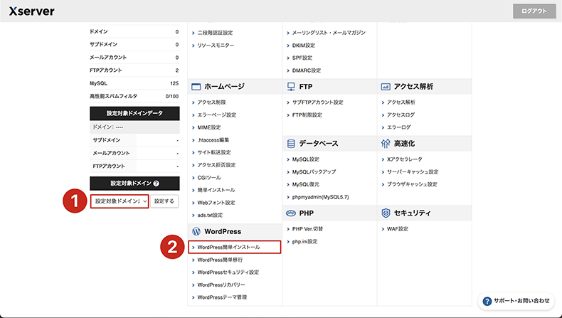The height and width of the screenshot is (318, 562).
Task: Open .htaccess編集 link
Action: 213,140
